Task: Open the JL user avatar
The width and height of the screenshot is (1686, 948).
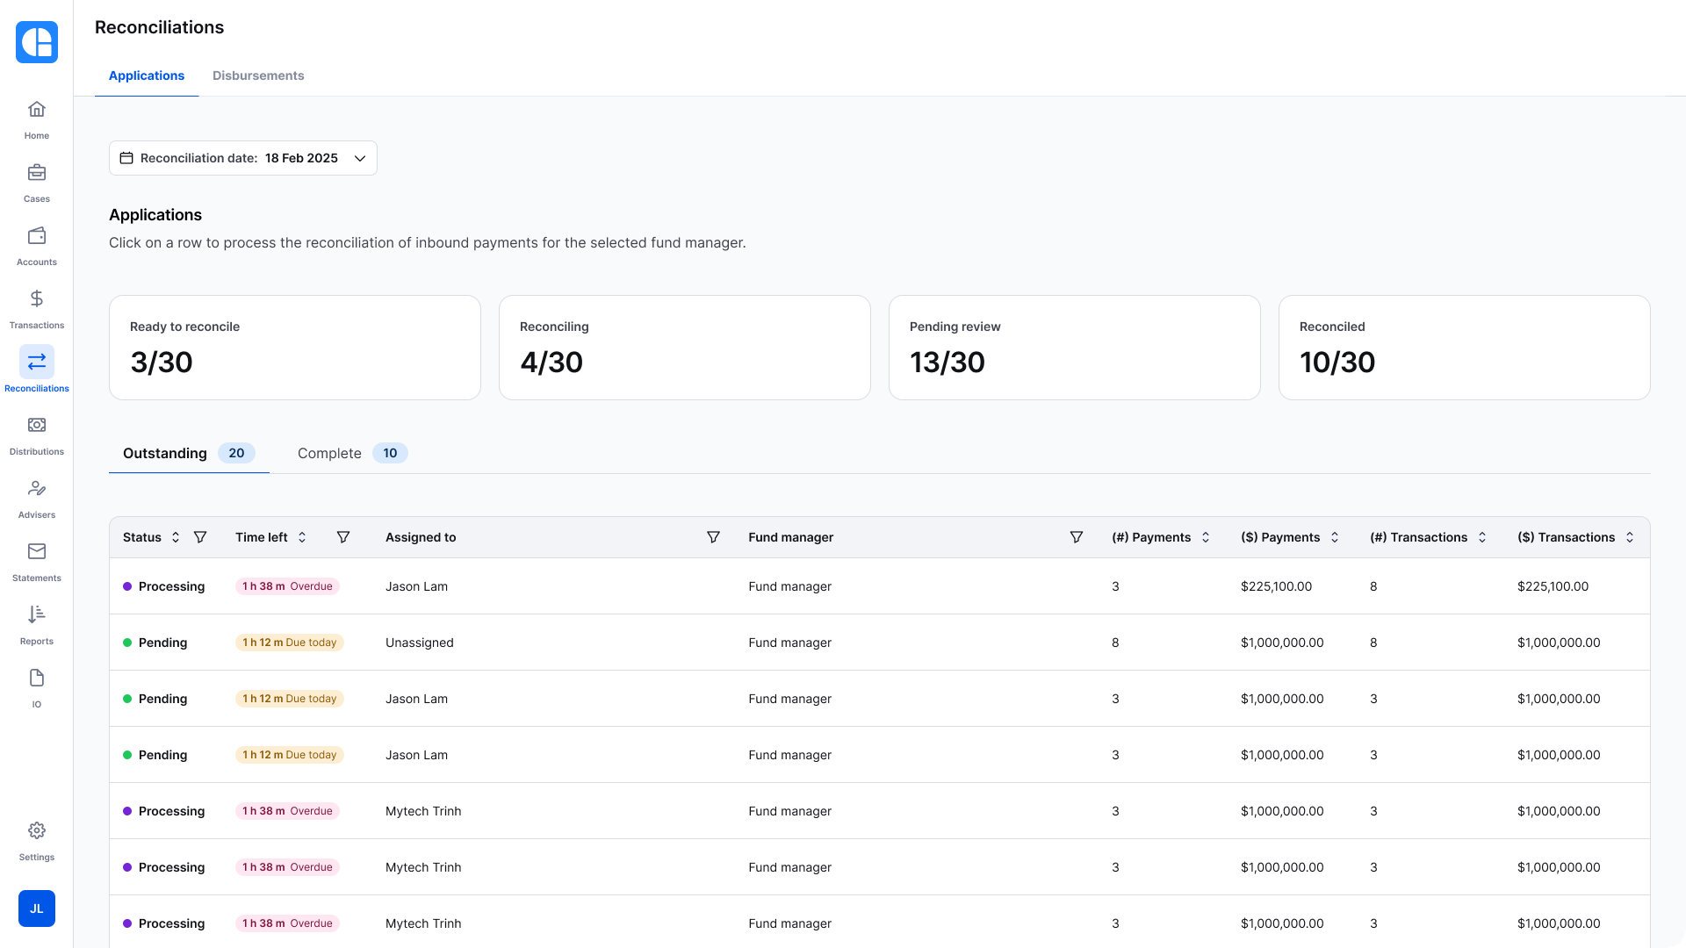Action: 37,908
